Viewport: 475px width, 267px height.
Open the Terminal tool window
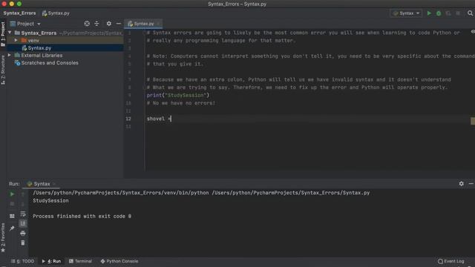80,261
